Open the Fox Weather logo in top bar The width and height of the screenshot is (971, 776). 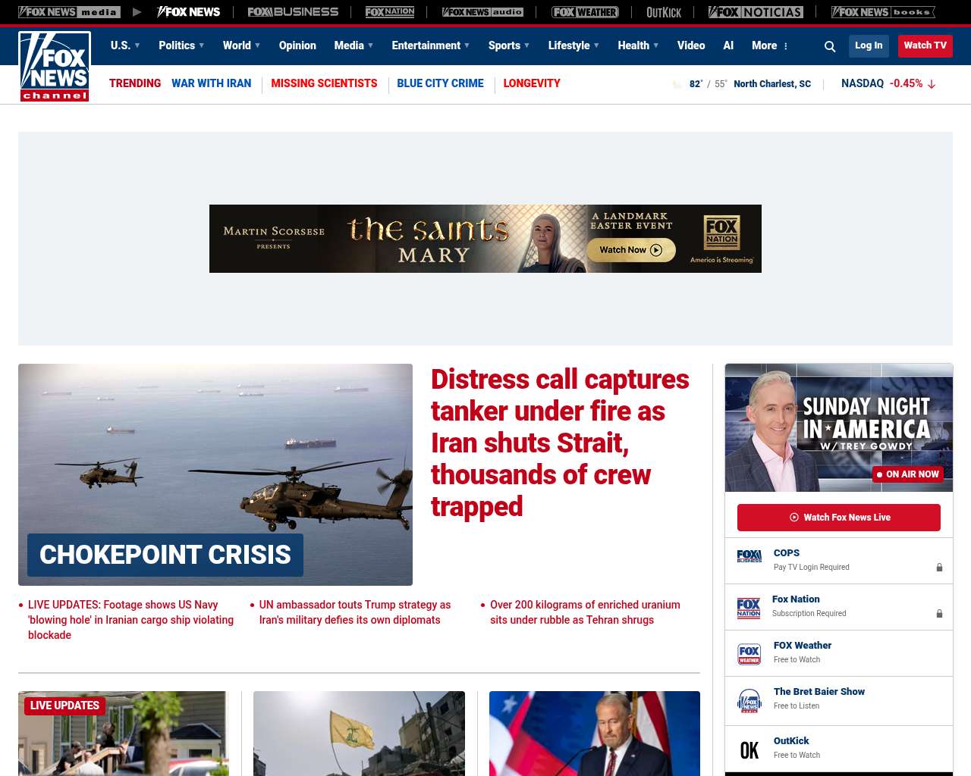(x=585, y=12)
